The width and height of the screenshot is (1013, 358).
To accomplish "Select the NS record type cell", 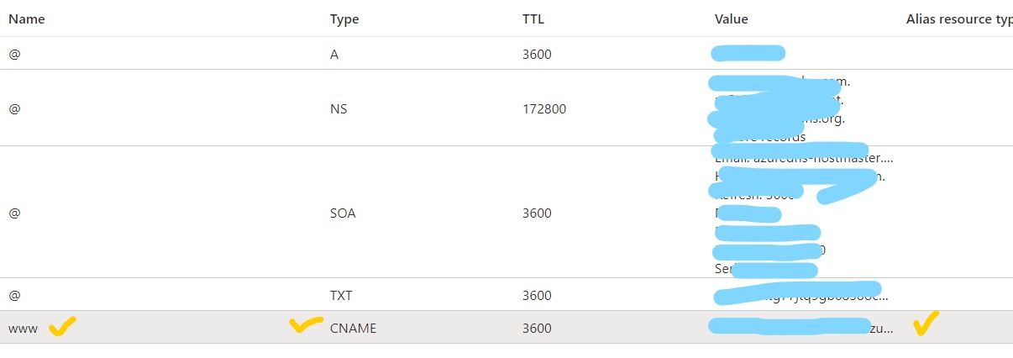I will tap(339, 109).
